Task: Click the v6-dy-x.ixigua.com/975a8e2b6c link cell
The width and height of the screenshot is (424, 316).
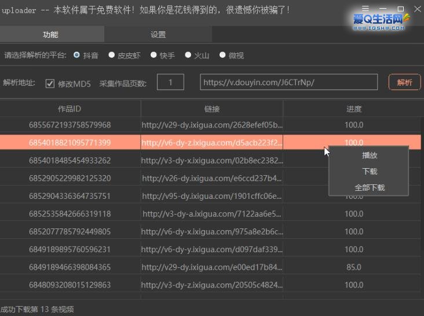Action: click(212, 231)
